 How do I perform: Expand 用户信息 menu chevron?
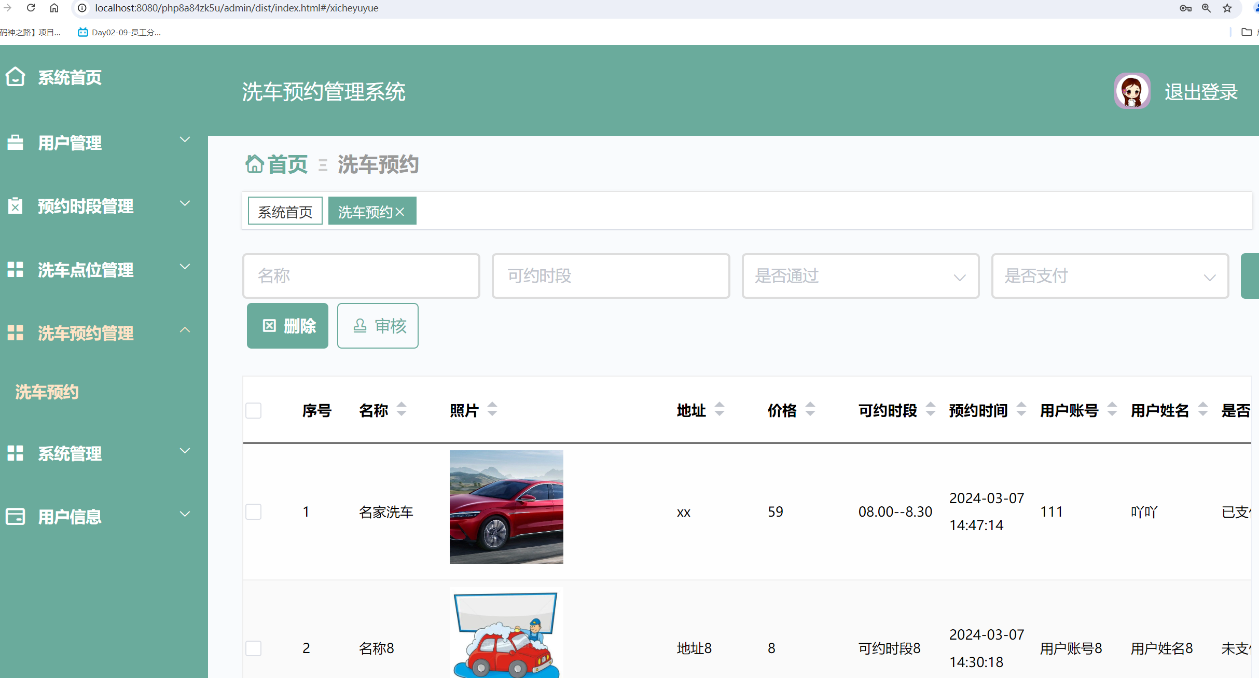[x=185, y=514]
